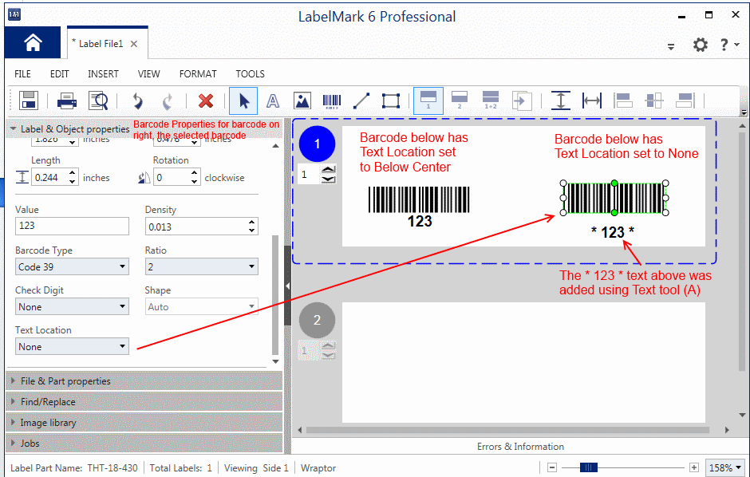Delete the selected object with red X

pyautogui.click(x=206, y=101)
